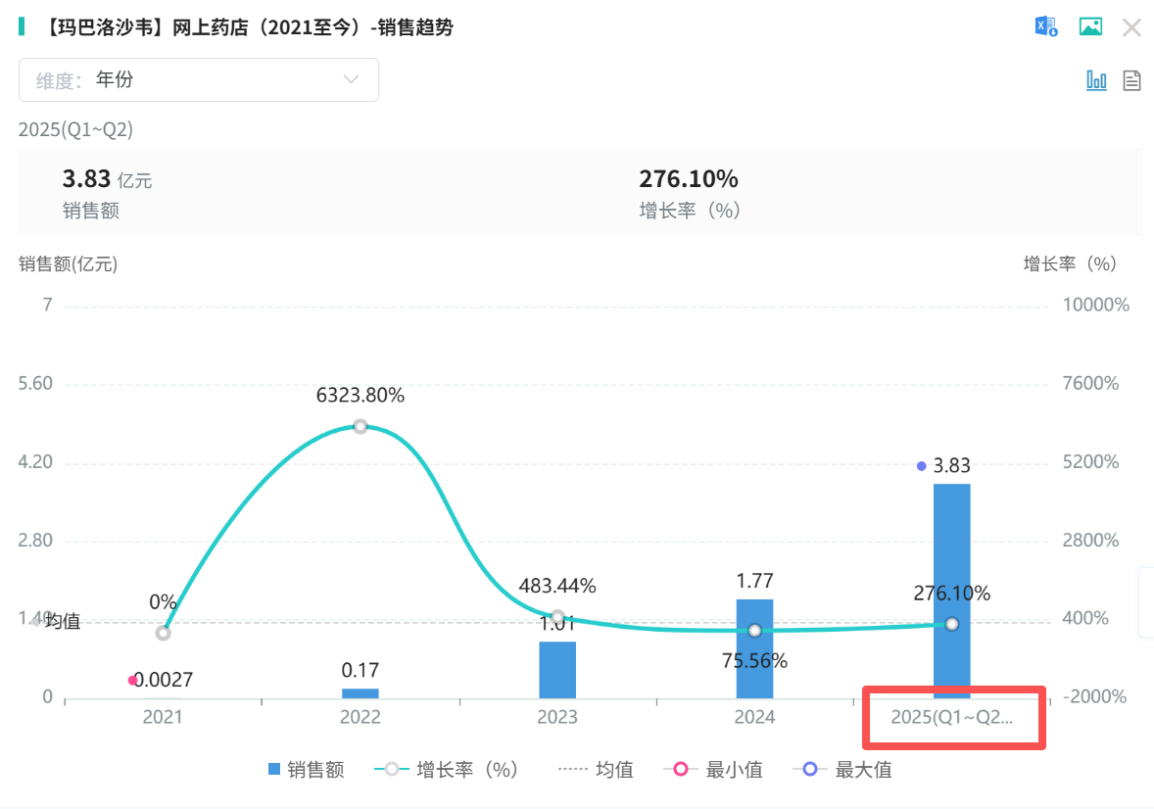Toggle 最大值 legend marker
Screen dimensions: 1154x809
[x=842, y=770]
